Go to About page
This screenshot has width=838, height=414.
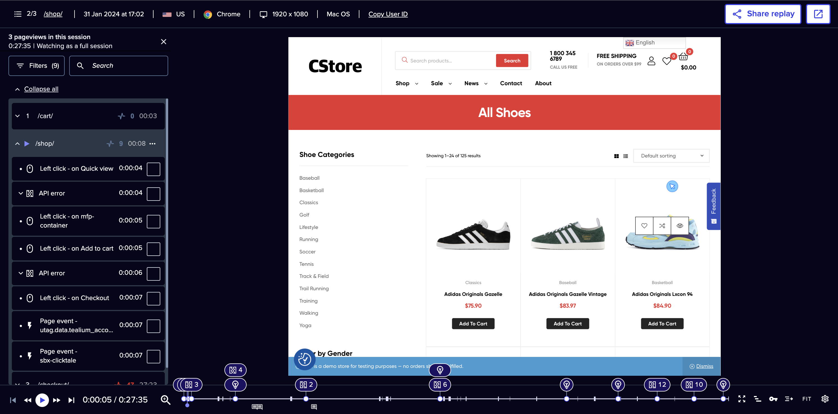click(x=543, y=83)
